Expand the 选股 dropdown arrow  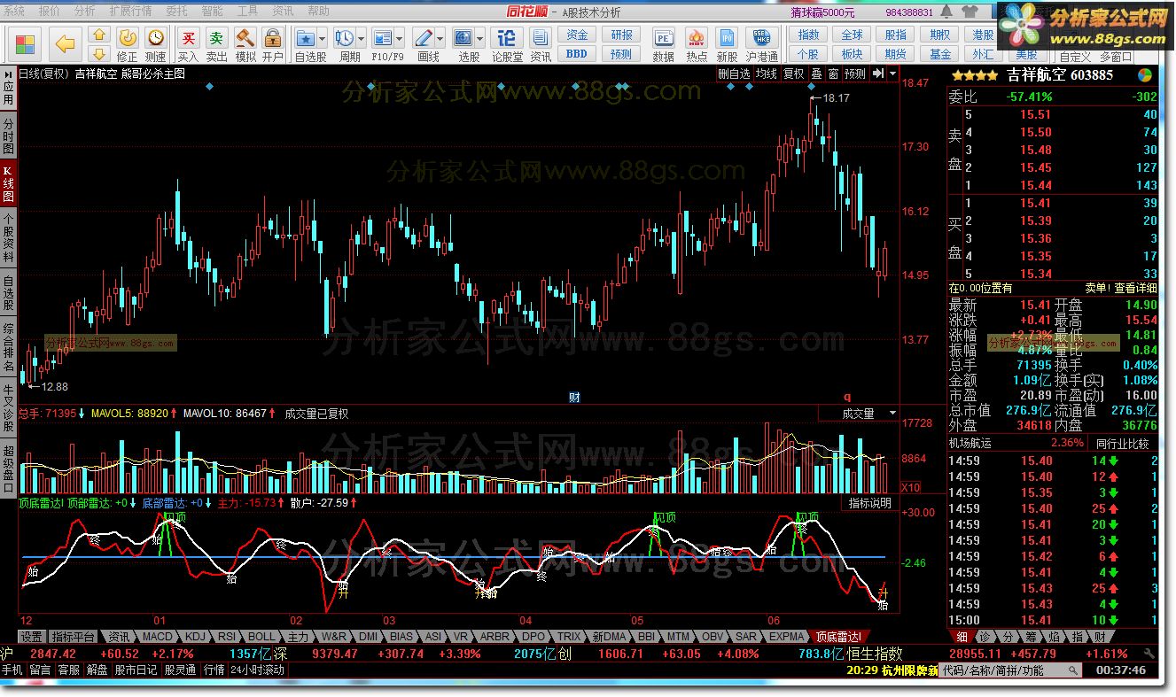pyautogui.click(x=480, y=39)
